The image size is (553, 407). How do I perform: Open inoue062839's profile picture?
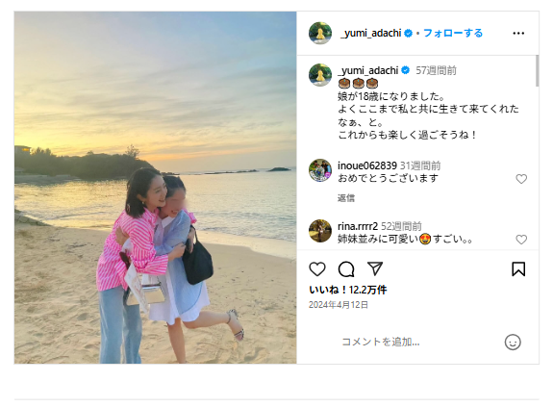(x=320, y=170)
